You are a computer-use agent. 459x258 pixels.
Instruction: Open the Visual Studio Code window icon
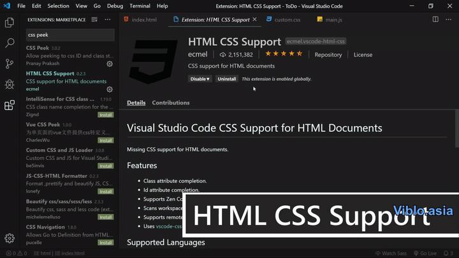[x=7, y=6]
